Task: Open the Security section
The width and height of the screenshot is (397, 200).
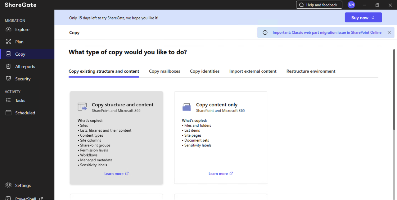Action: click(x=27, y=79)
